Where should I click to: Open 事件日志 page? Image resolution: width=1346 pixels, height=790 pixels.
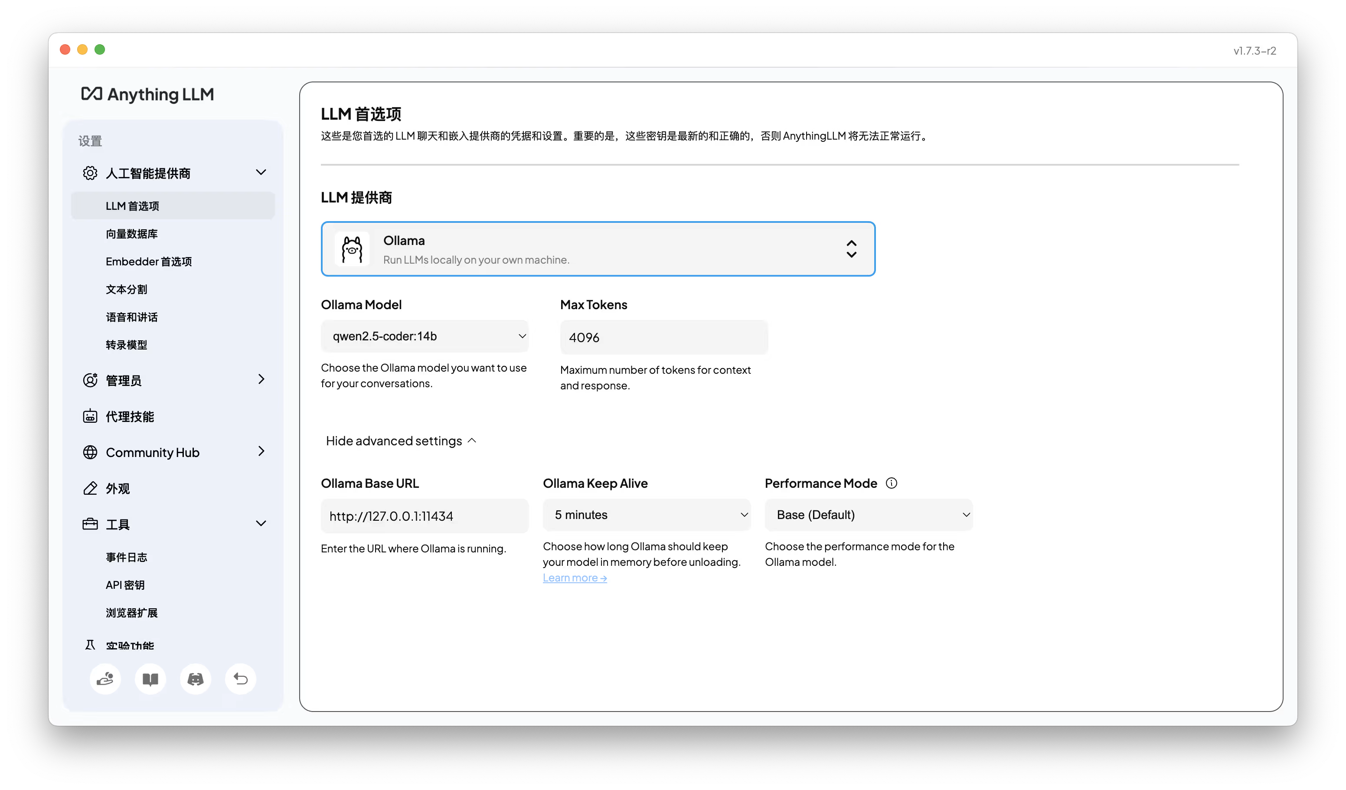coord(126,557)
